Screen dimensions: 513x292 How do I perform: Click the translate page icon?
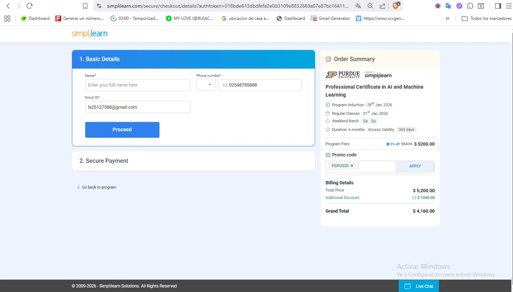[358, 6]
